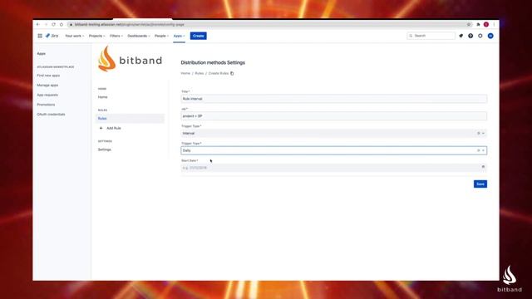This screenshot has height=299, width=532.
Task: Open the Filters dropdown menu
Action: 116,36
